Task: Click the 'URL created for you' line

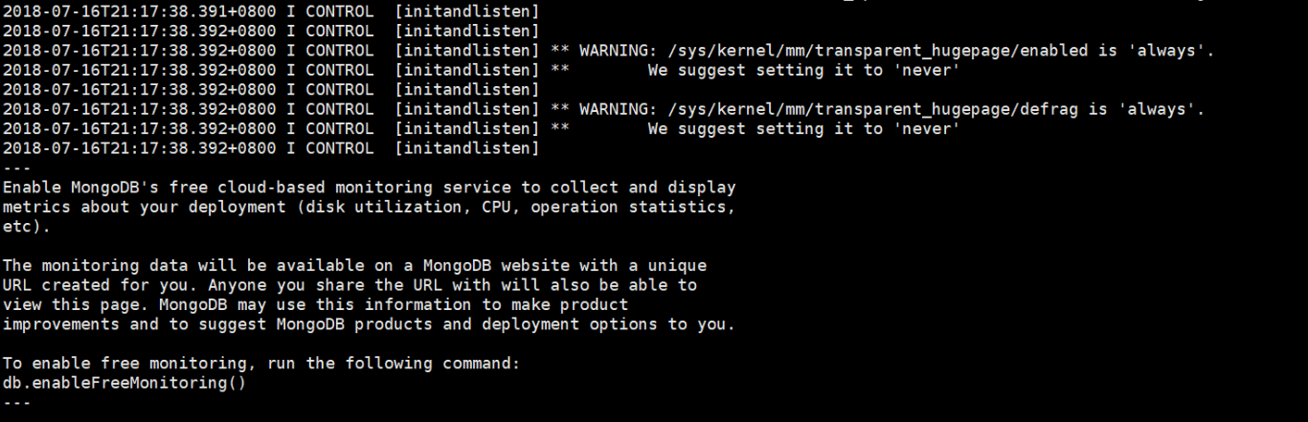Action: tap(350, 285)
